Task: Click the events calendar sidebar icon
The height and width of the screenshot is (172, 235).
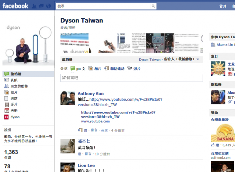Action: pos(7,111)
